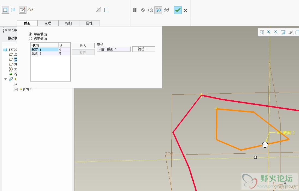The width and height of the screenshot is (299, 191).
Task: Click the 编辑... button
Action: [x=143, y=49]
